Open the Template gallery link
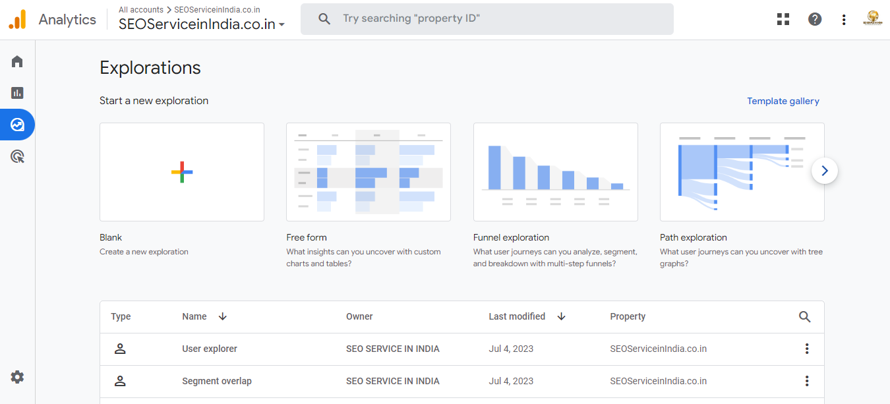Screen dimensions: 890x404 pos(783,101)
